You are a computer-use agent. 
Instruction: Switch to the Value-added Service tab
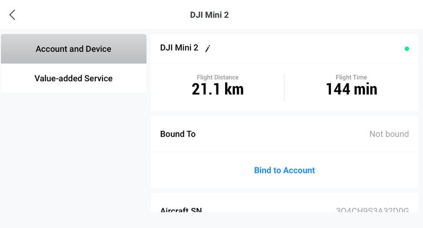74,78
